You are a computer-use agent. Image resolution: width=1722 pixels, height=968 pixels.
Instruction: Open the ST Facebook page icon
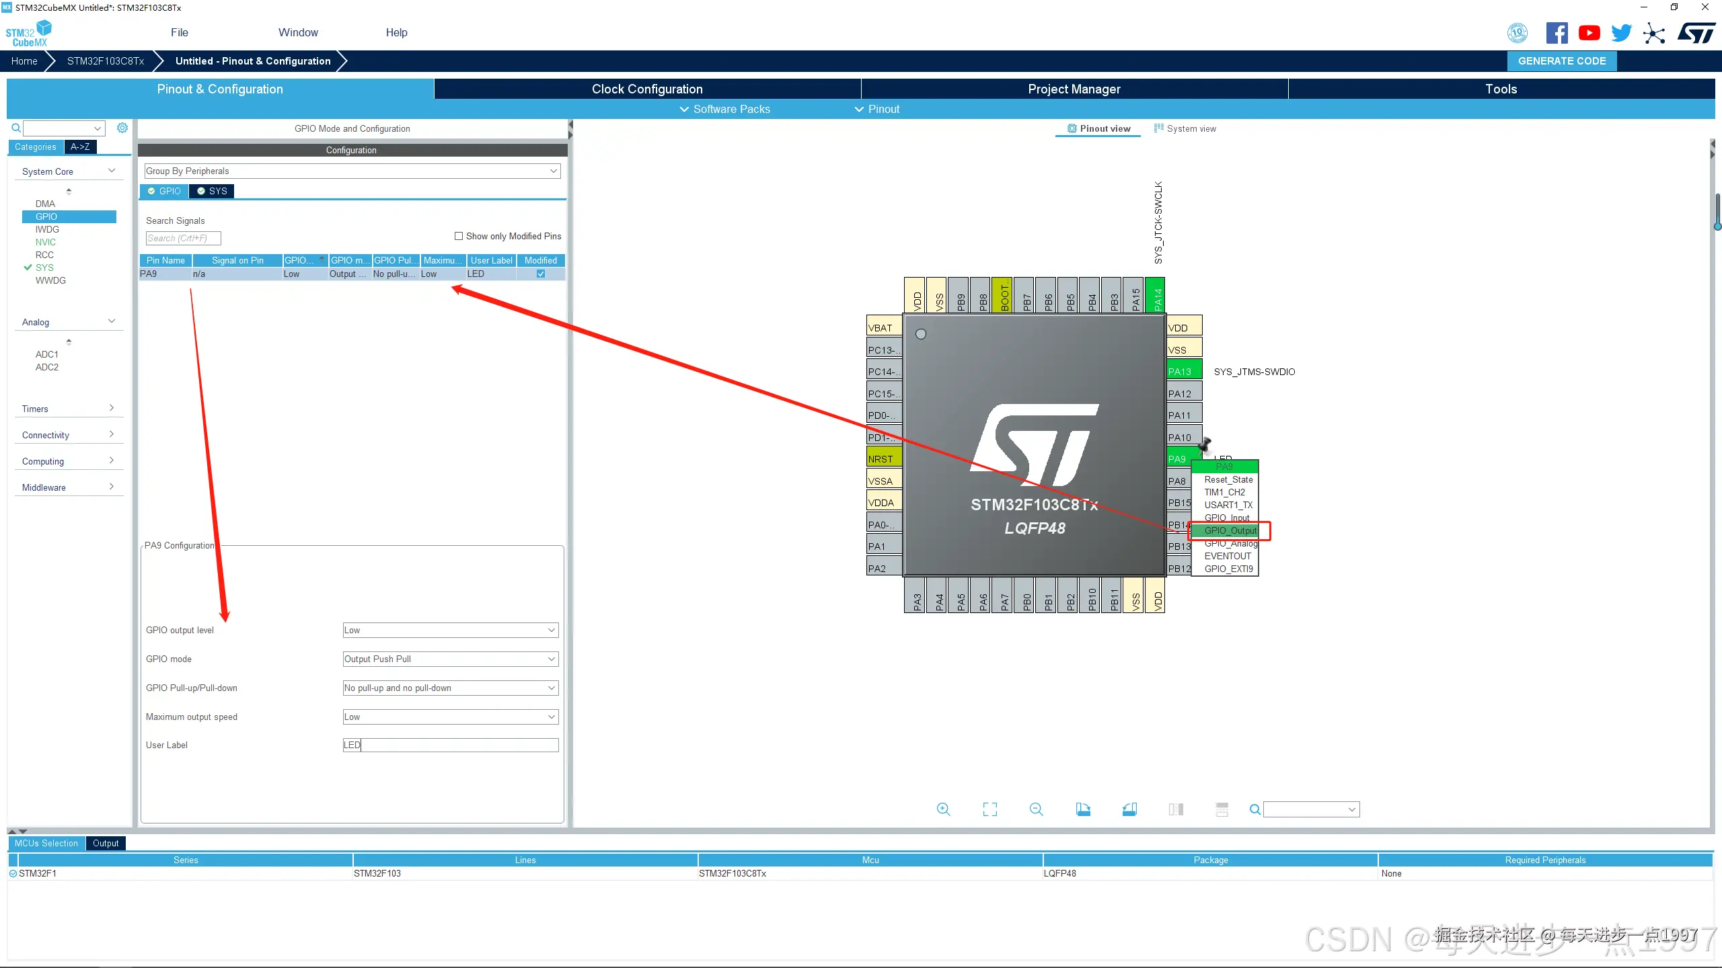coord(1557,33)
